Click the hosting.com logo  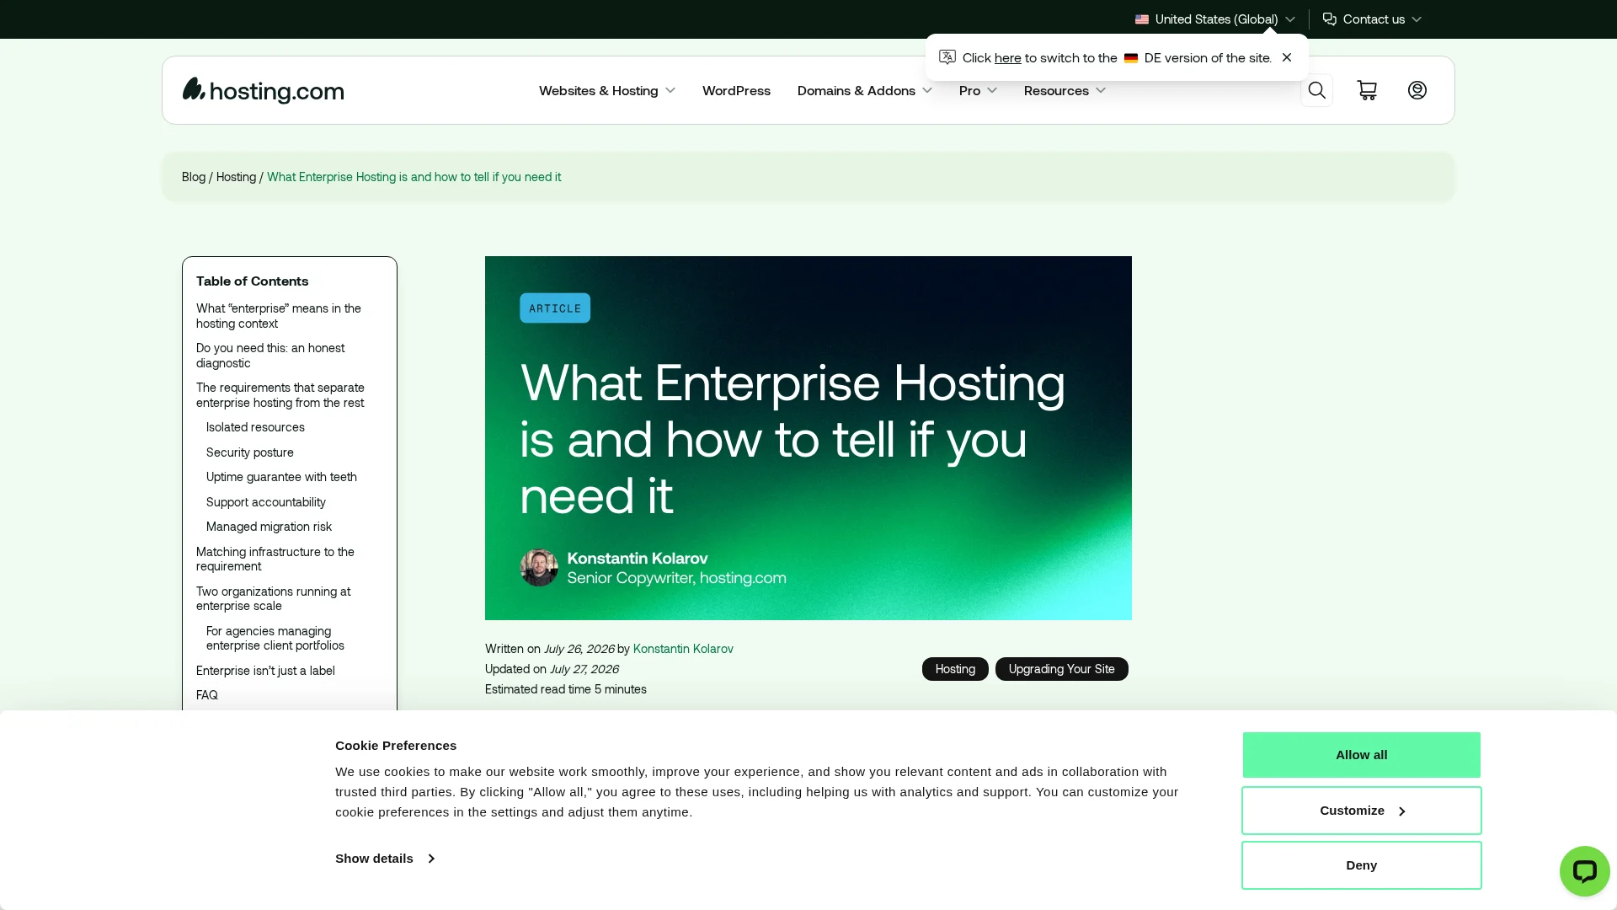point(263,90)
